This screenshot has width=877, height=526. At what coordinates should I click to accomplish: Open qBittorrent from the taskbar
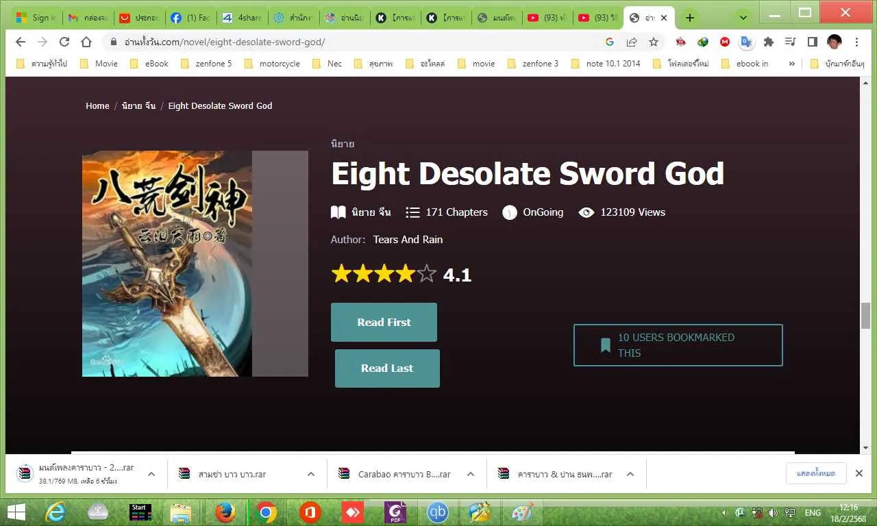point(437,512)
